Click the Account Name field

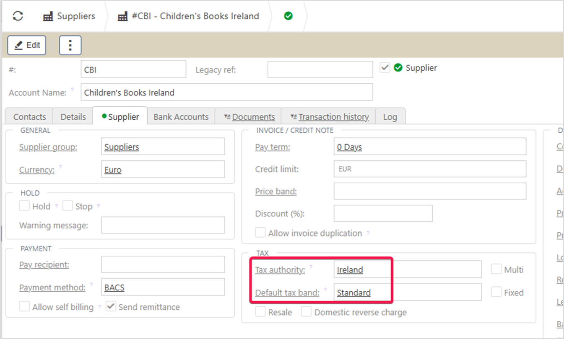pos(227,92)
